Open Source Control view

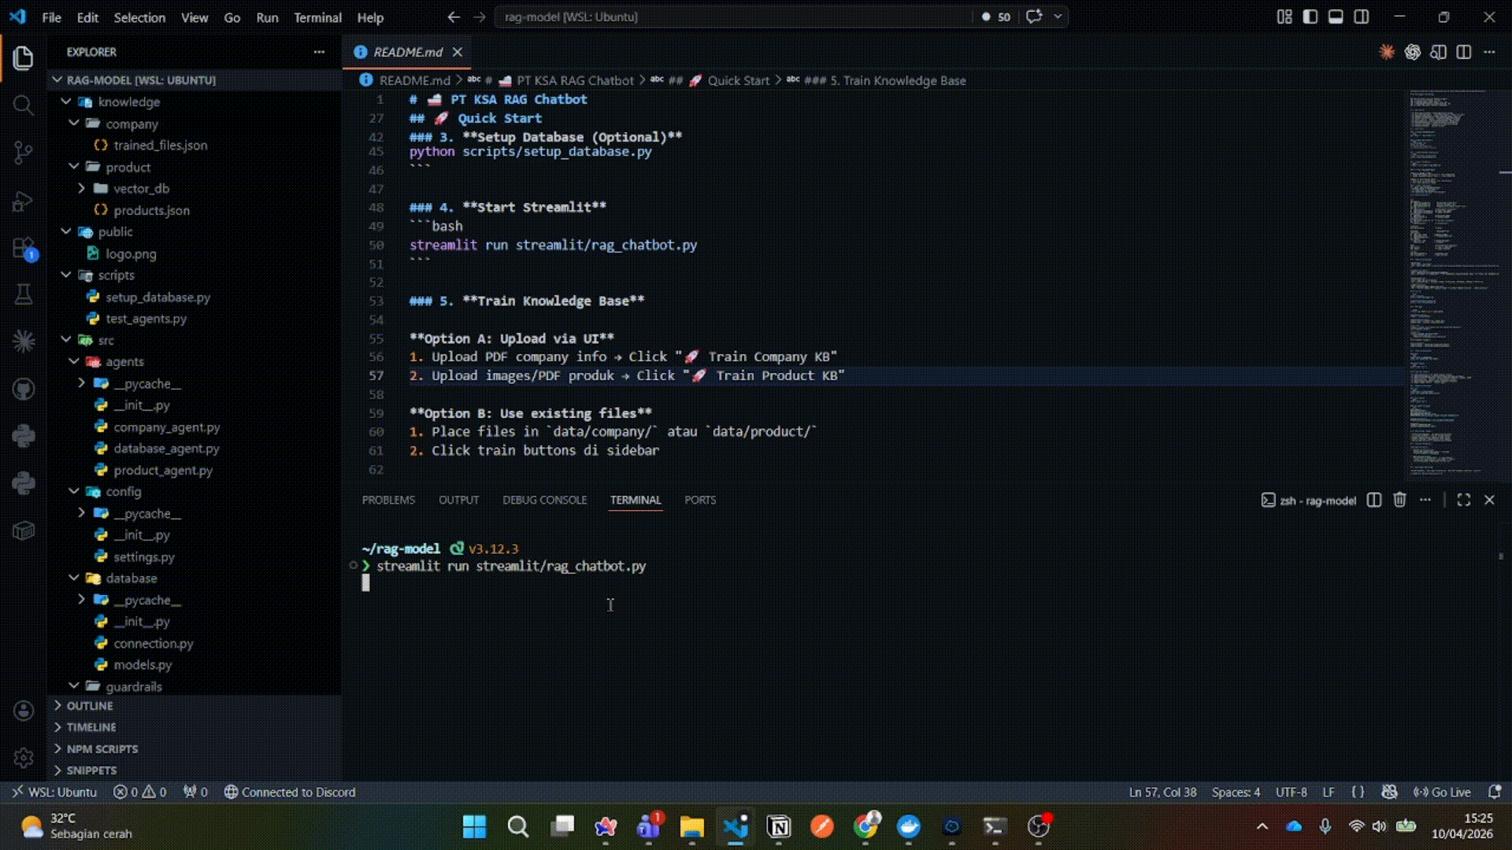[x=24, y=153]
